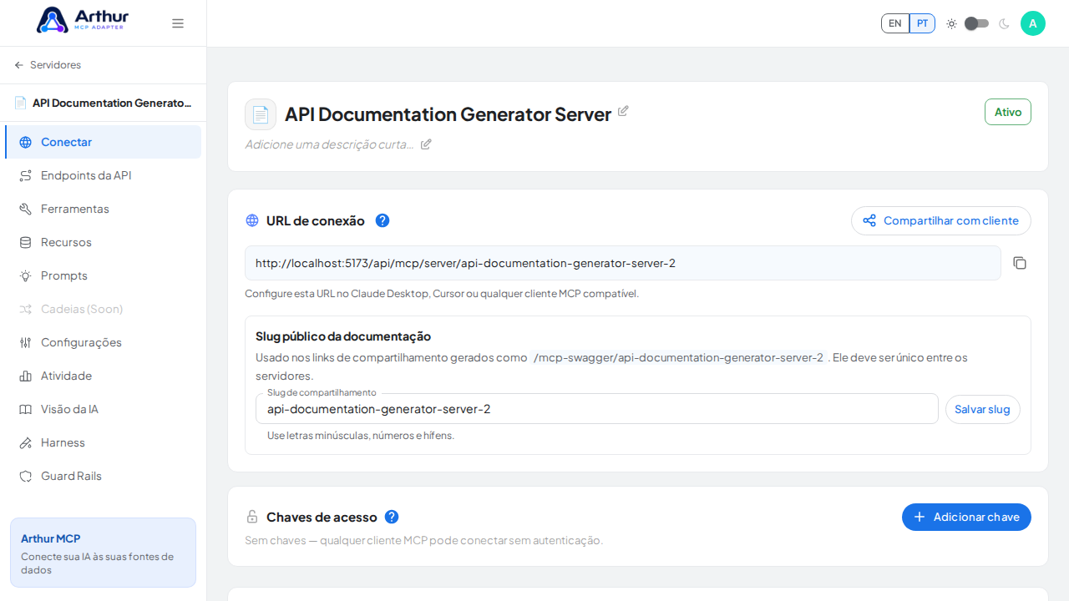
Task: Go back to Servidores
Action: pyautogui.click(x=48, y=65)
